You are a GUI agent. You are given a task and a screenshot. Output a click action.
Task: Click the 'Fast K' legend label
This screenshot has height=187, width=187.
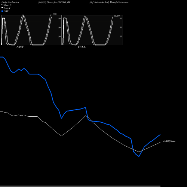[7, 8]
